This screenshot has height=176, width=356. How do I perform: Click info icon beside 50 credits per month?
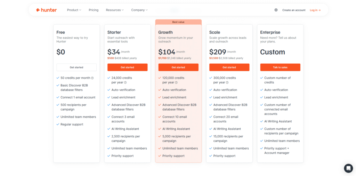pos(92,78)
